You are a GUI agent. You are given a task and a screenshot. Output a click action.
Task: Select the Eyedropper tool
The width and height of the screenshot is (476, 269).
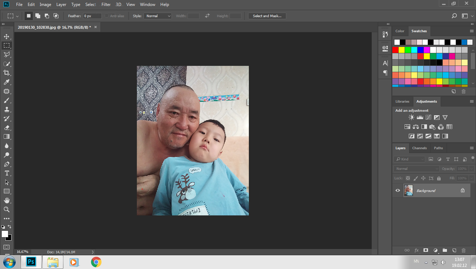point(7,82)
